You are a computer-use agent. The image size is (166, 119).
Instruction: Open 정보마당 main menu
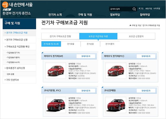[115, 15]
